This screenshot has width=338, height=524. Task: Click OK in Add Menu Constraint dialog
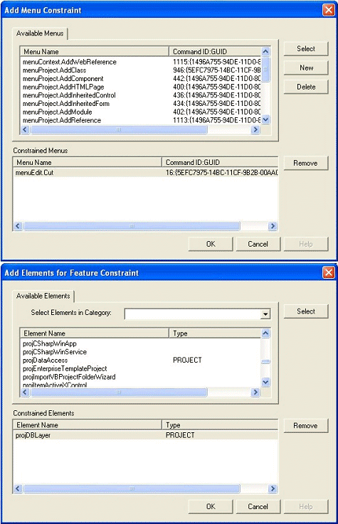[211, 244]
